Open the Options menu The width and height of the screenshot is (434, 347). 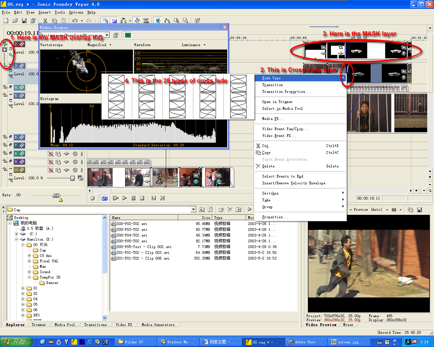click(76, 12)
